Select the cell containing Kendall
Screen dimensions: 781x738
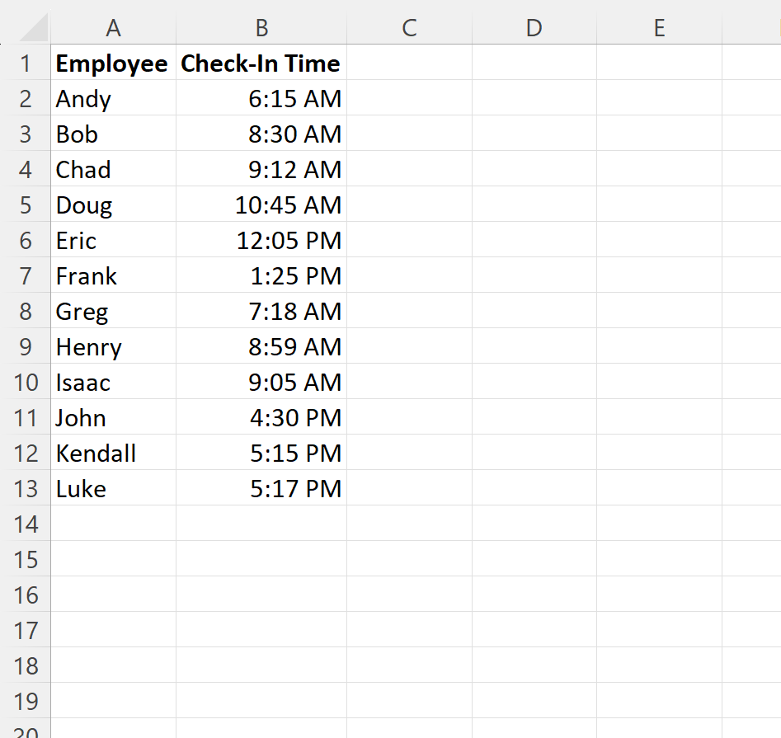[x=113, y=453]
